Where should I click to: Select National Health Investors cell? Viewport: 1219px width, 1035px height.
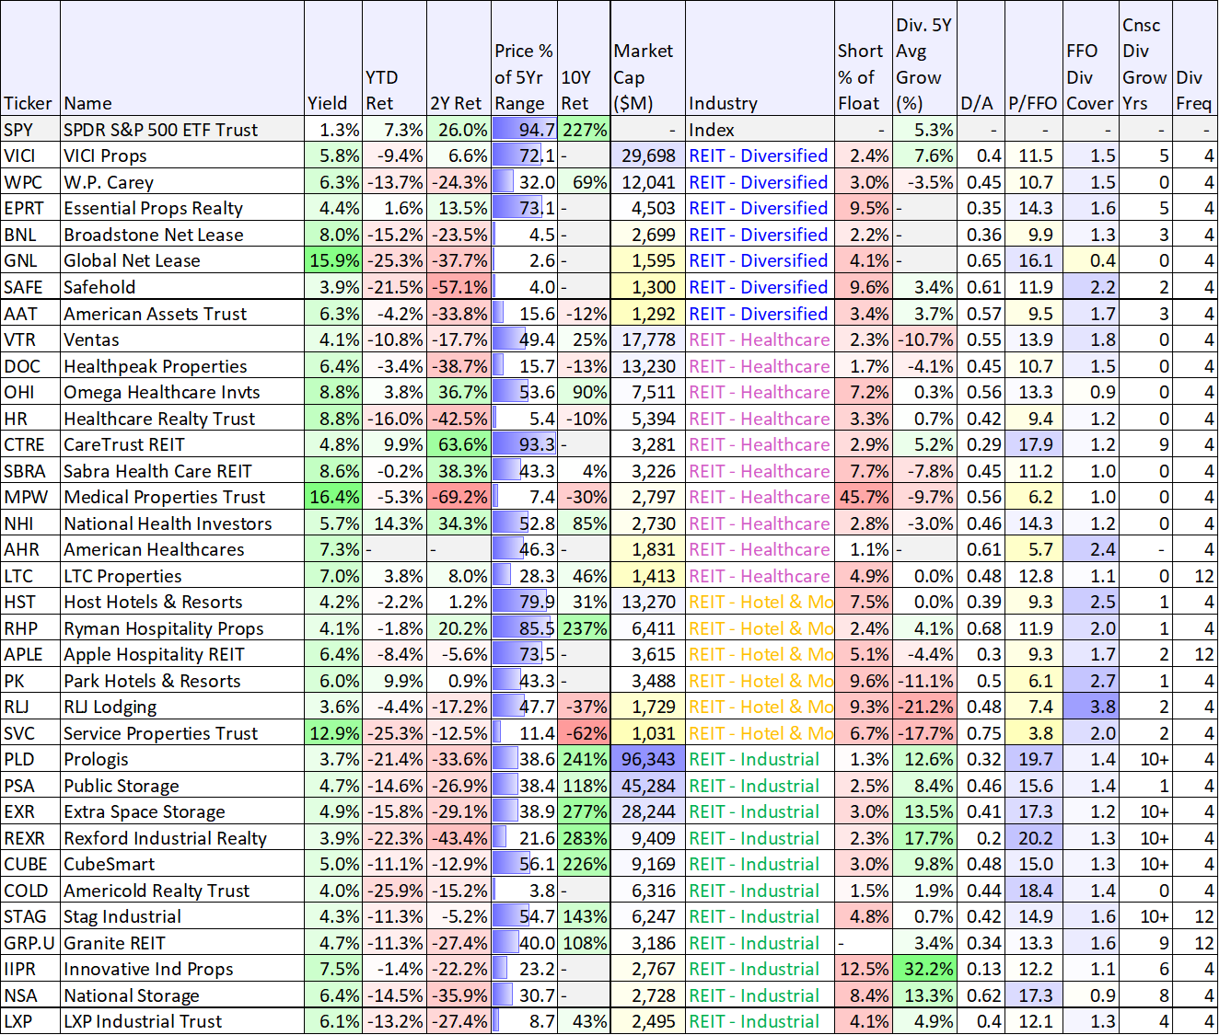click(x=182, y=523)
